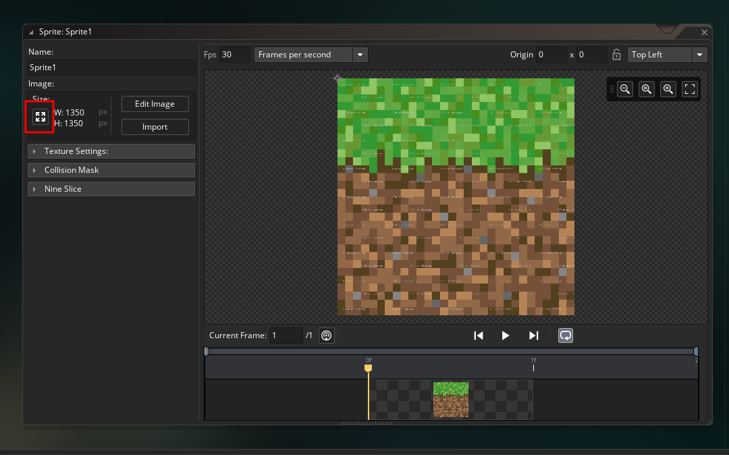Toggle the origin lock icon
Image resolution: width=729 pixels, height=455 pixels.
616,55
